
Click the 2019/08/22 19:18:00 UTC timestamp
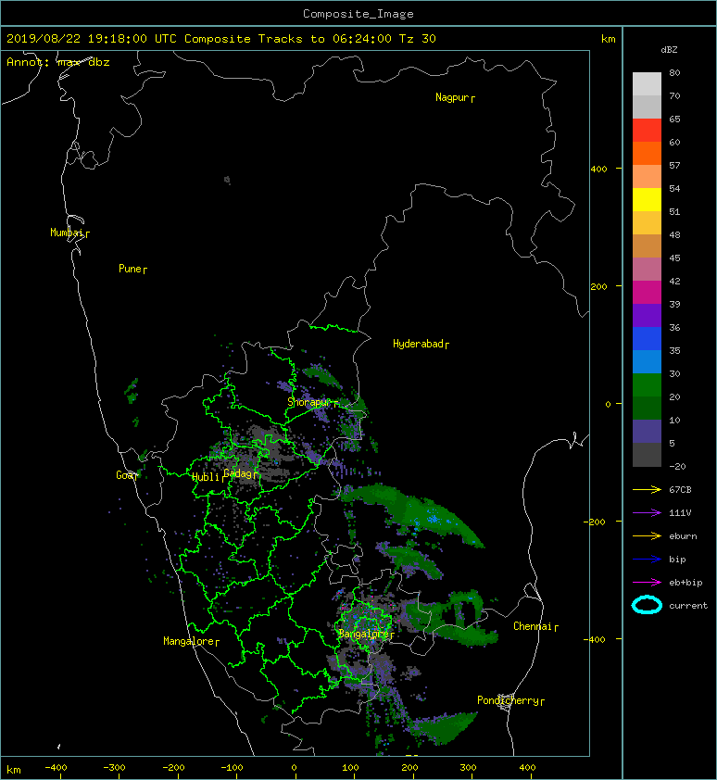(x=91, y=39)
